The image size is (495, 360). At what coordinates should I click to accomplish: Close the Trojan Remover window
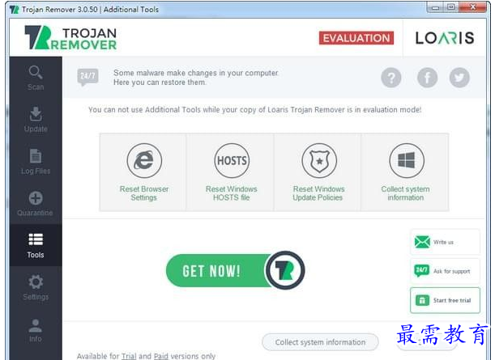click(472, 7)
